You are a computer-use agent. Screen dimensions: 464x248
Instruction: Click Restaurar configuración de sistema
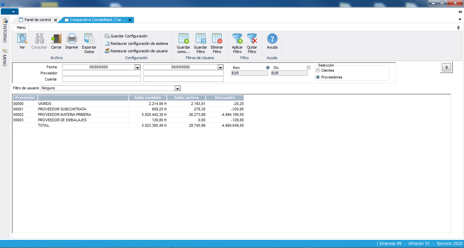click(139, 43)
